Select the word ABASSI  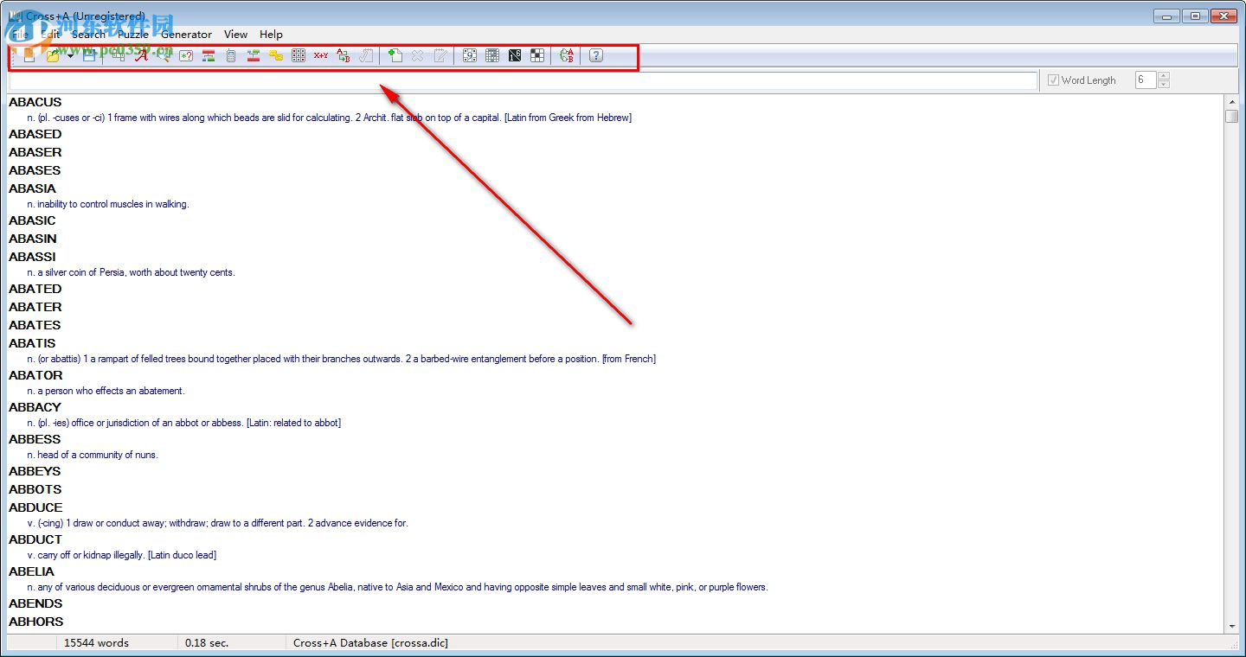(32, 257)
